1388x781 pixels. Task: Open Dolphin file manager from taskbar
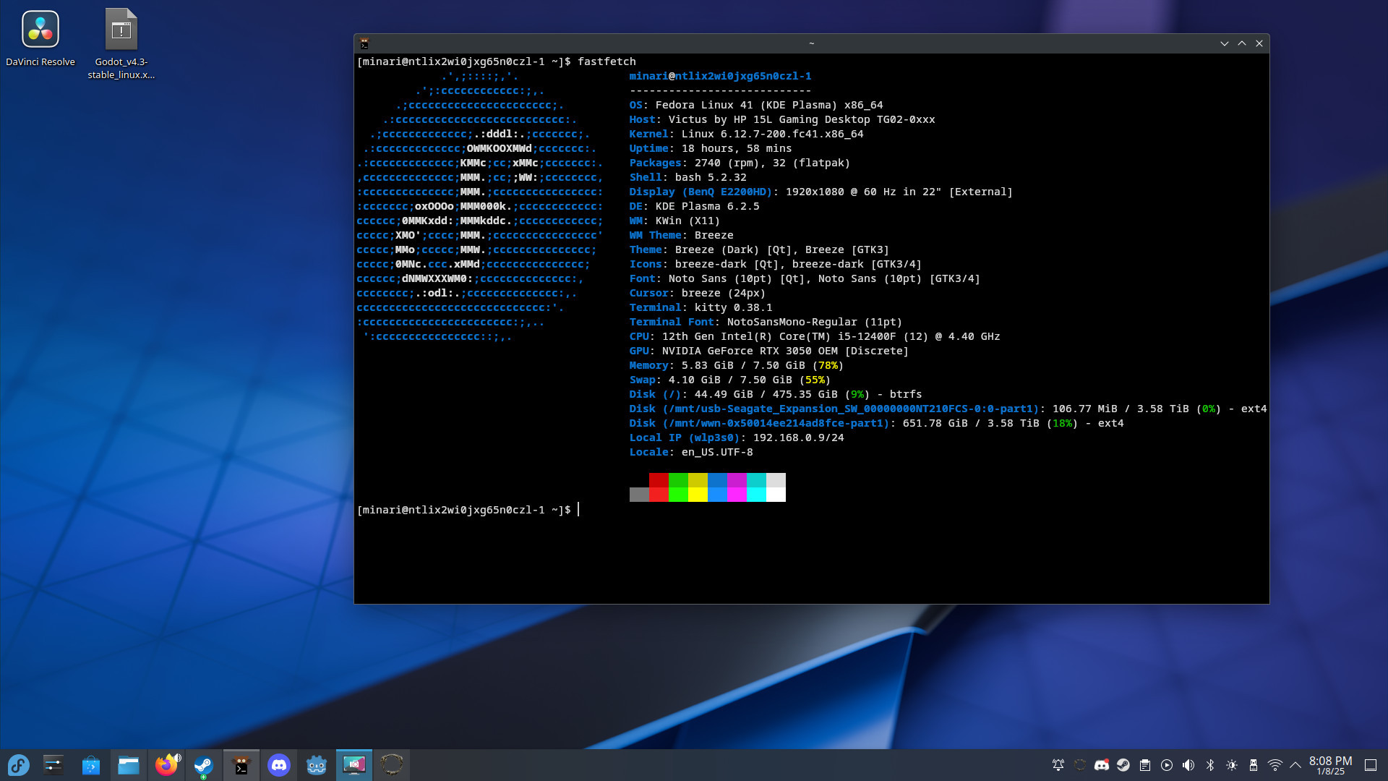pyautogui.click(x=129, y=765)
